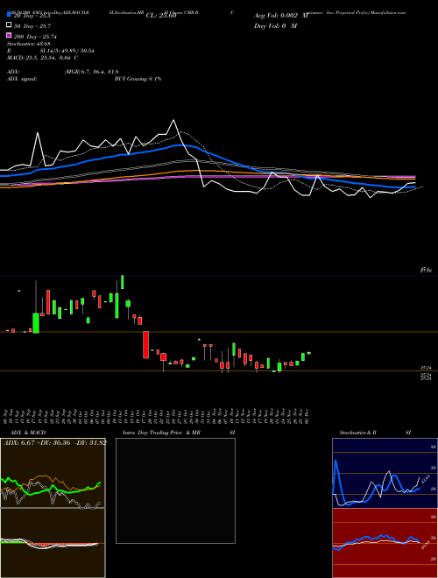This screenshot has width=438, height=578.
Task: Open the empty intraday trading price panel
Action: pyautogui.click(x=175, y=490)
